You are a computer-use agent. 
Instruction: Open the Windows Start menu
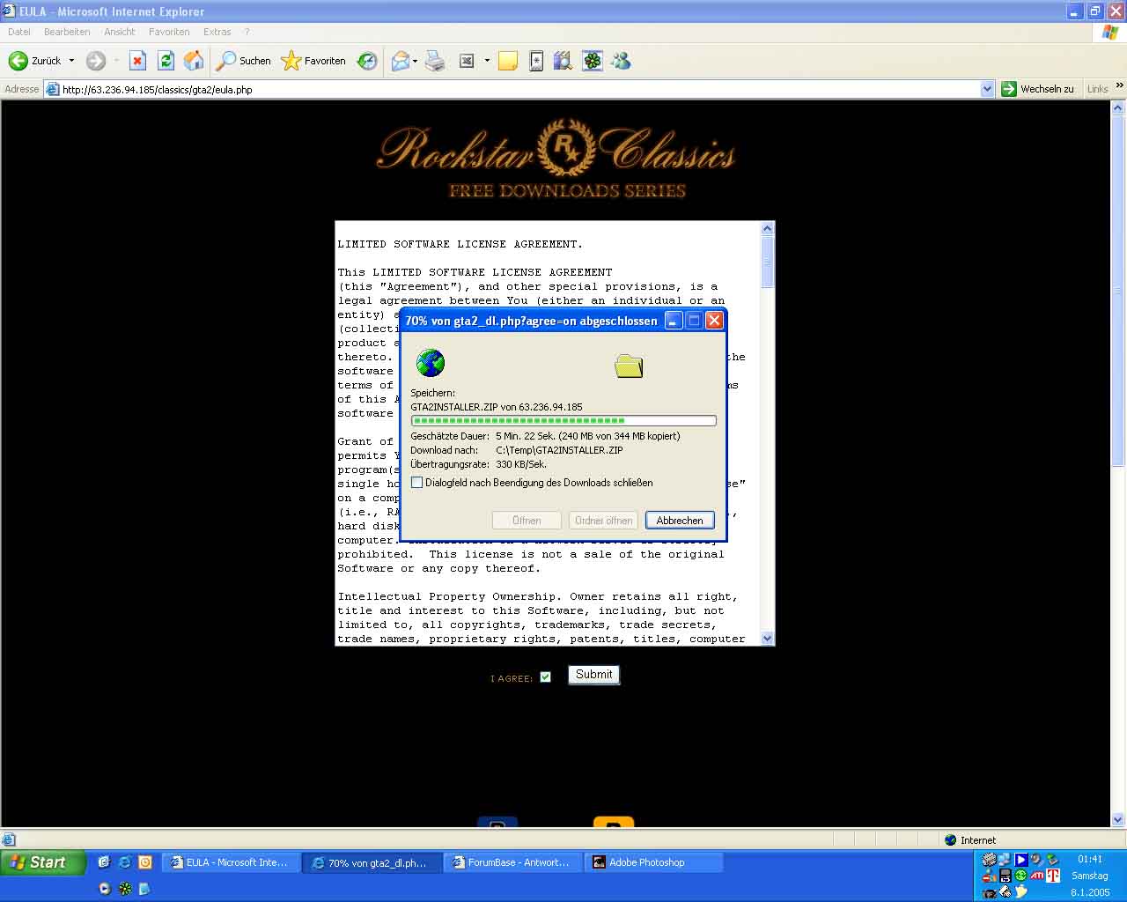pos(42,862)
